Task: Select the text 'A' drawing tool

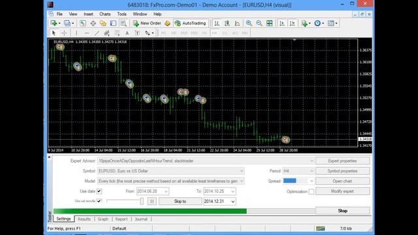Action: coord(127,33)
